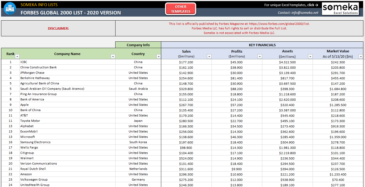Click the Volkswagen Group cell

coord(68,180)
